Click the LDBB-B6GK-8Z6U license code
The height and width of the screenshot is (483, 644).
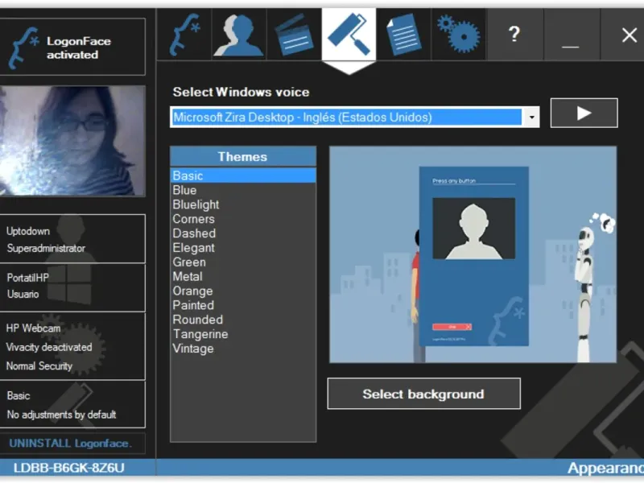[69, 468]
